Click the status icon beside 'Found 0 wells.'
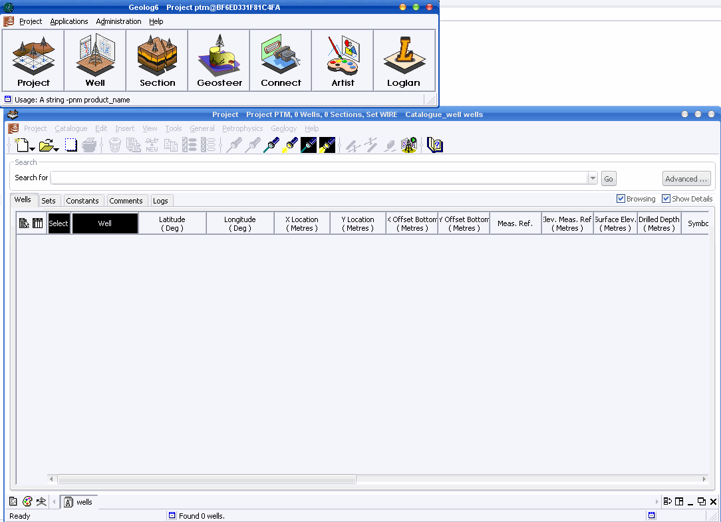This screenshot has height=522, width=721. [x=172, y=515]
